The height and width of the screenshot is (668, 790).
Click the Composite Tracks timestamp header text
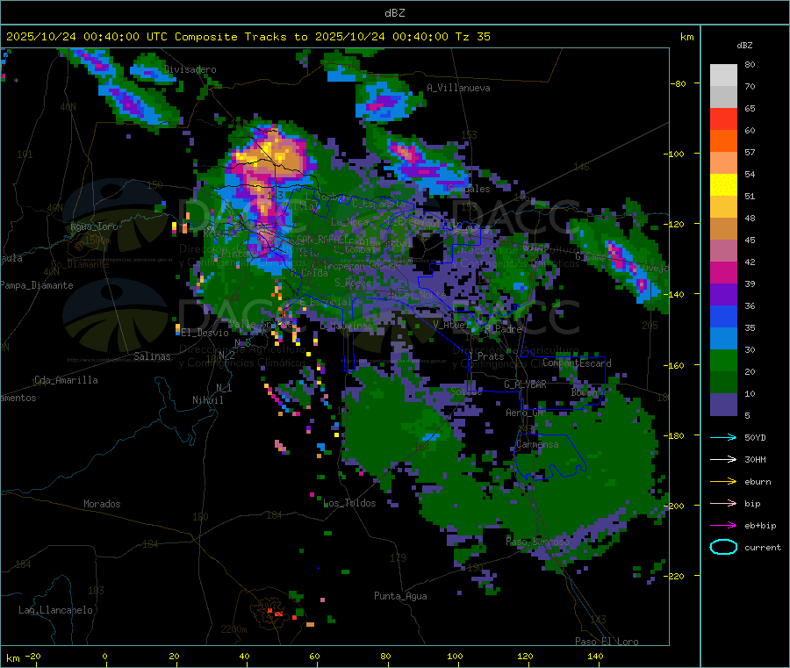tap(248, 37)
